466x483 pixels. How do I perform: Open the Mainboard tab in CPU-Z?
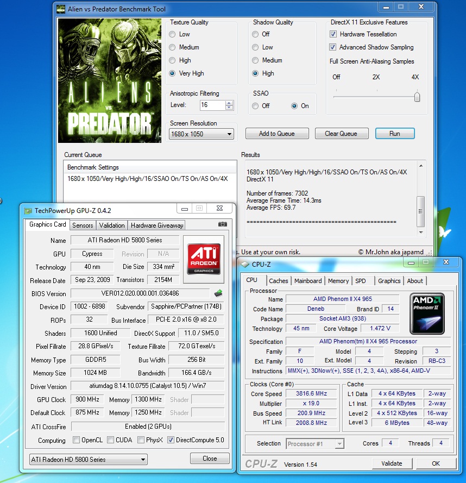[x=308, y=281]
